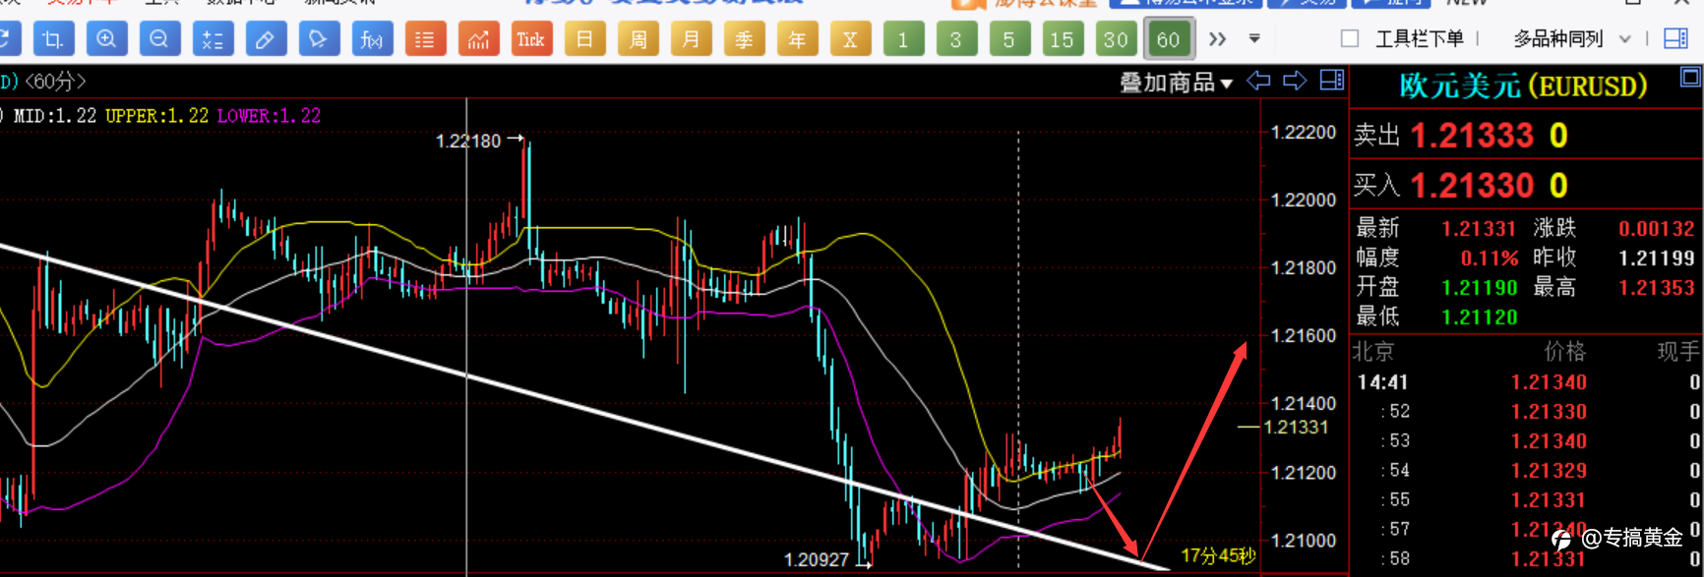Click the percentage change 0.11%
The width and height of the screenshot is (1704, 577).
pos(1490,259)
